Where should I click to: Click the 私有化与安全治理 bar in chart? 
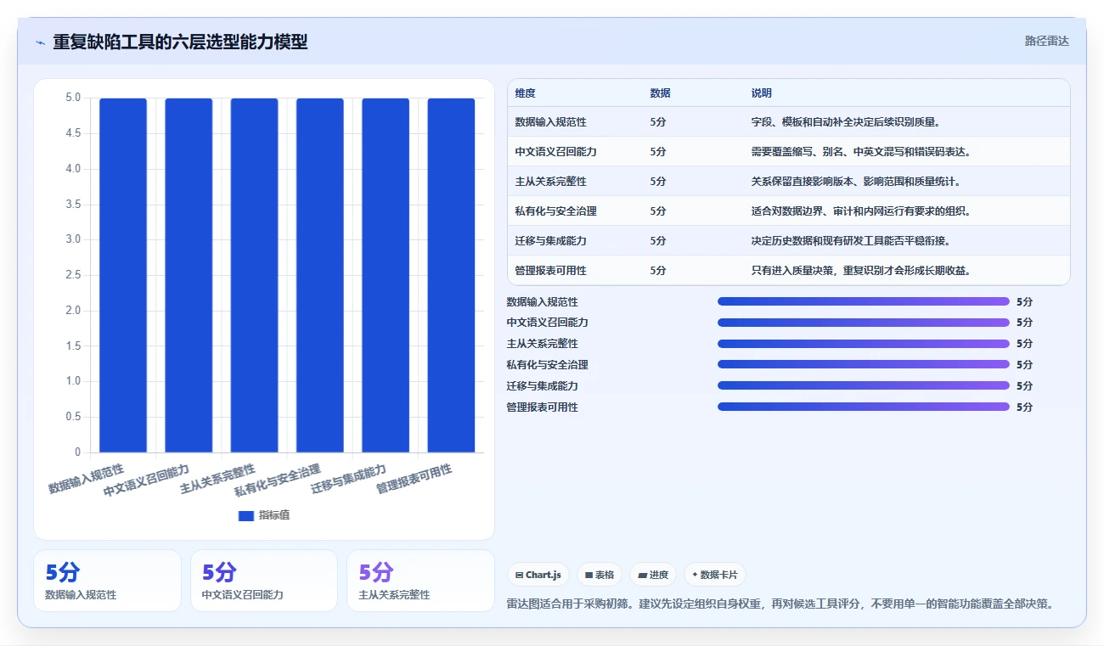coord(320,275)
